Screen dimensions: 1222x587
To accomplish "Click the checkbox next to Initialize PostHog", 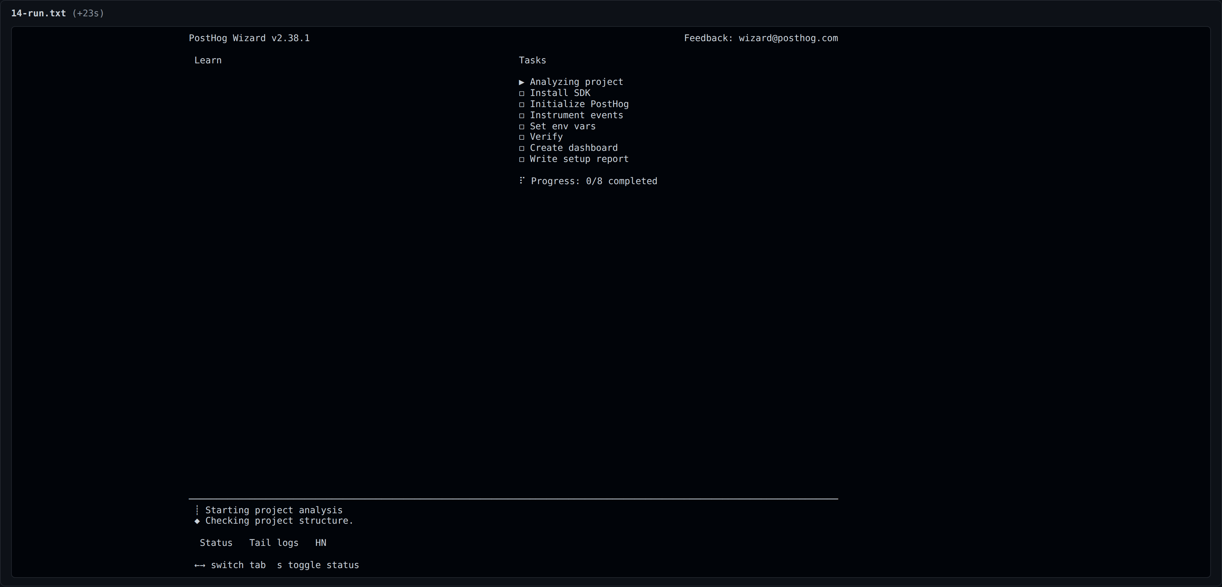I will (x=521, y=104).
